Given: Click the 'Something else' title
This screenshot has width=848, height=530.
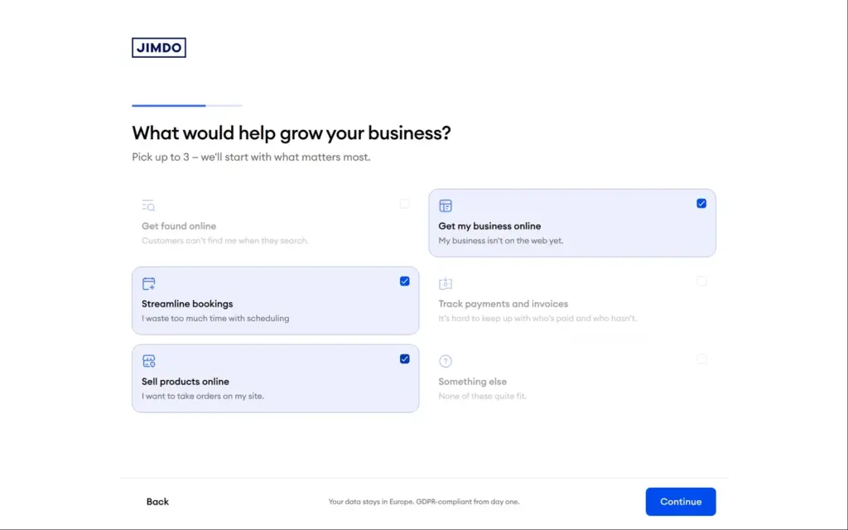Looking at the screenshot, I should [473, 382].
